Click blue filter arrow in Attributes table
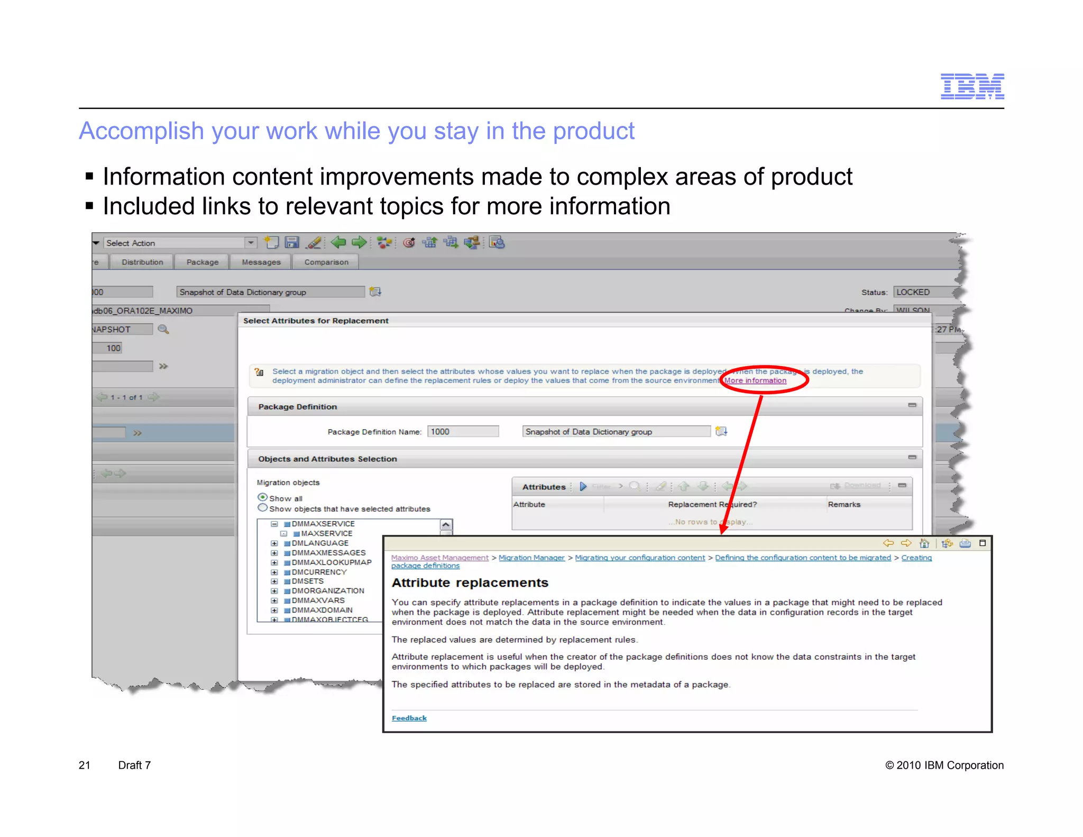 coord(583,486)
